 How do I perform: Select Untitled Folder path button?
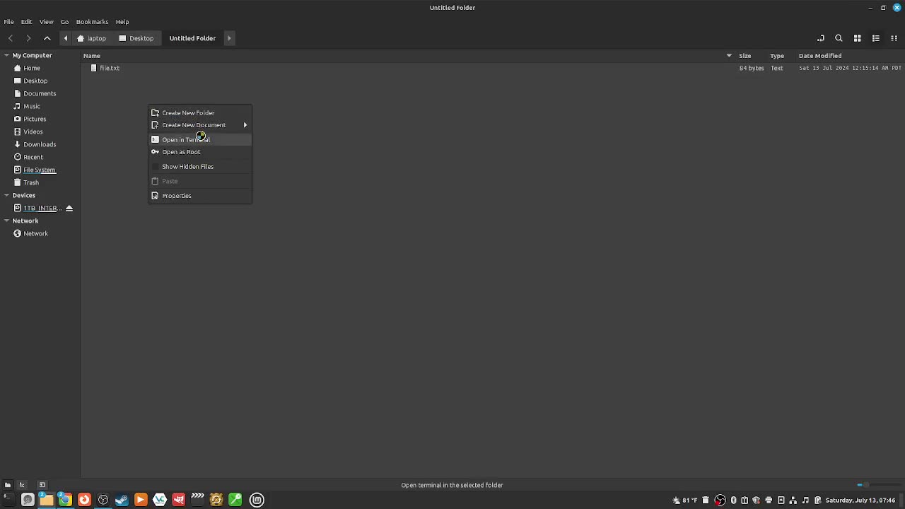pos(192,38)
